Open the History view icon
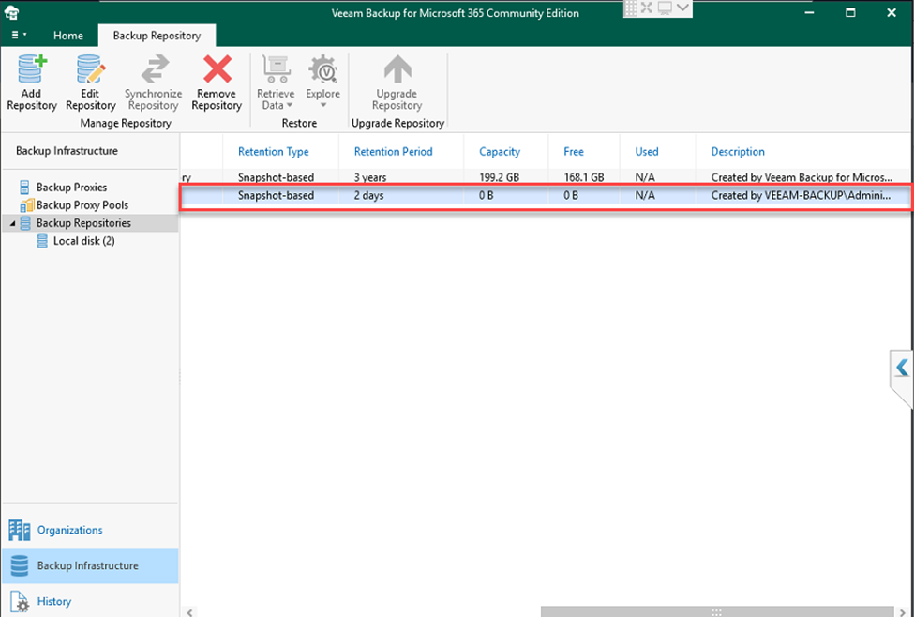 pos(19,601)
